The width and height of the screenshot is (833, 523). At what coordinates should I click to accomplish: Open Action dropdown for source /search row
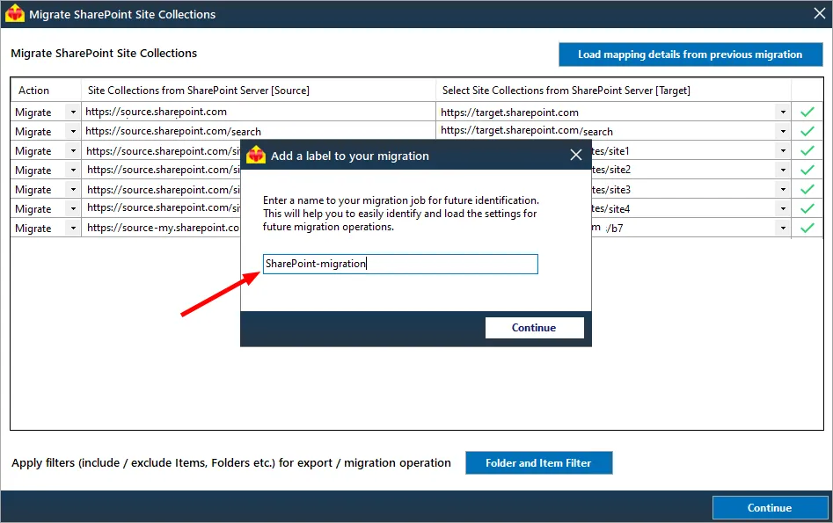click(73, 131)
